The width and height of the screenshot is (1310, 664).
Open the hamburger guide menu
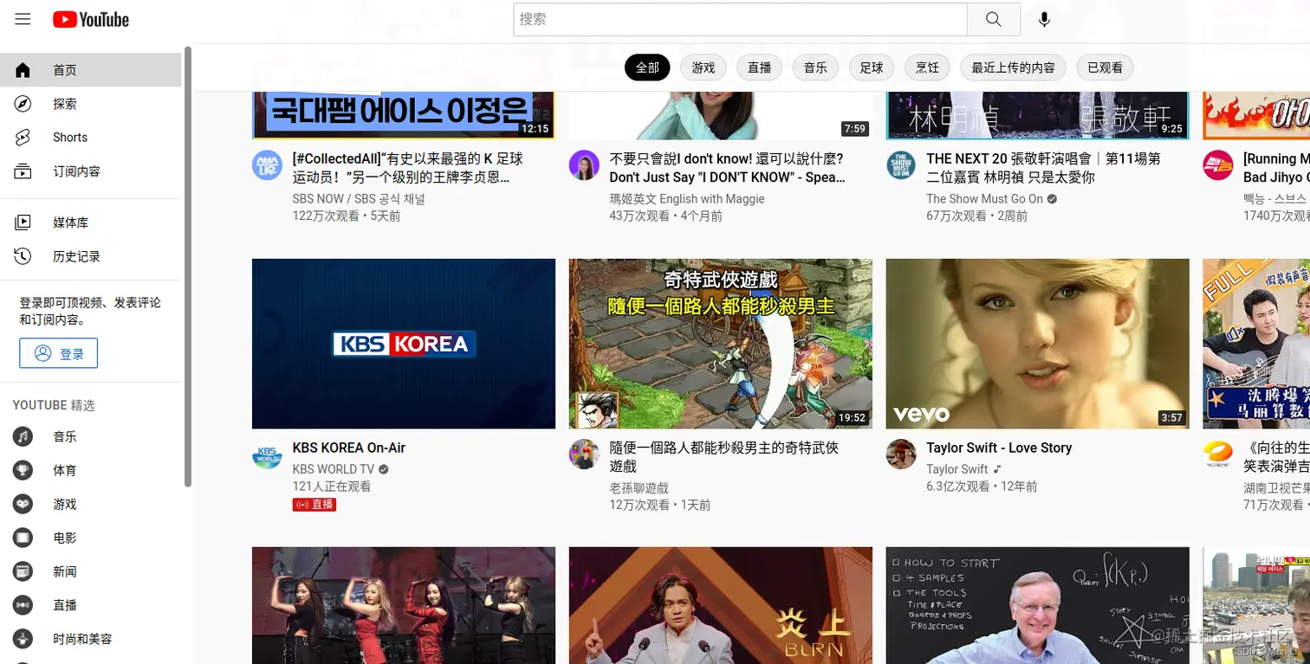[23, 19]
